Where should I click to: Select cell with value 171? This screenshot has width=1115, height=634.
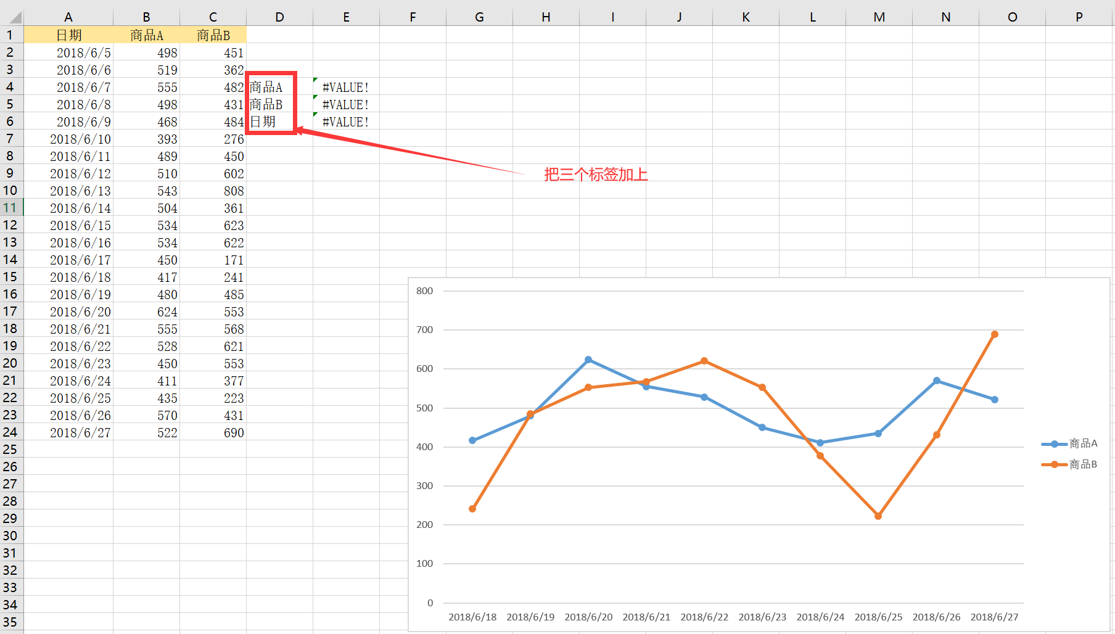coord(213,260)
